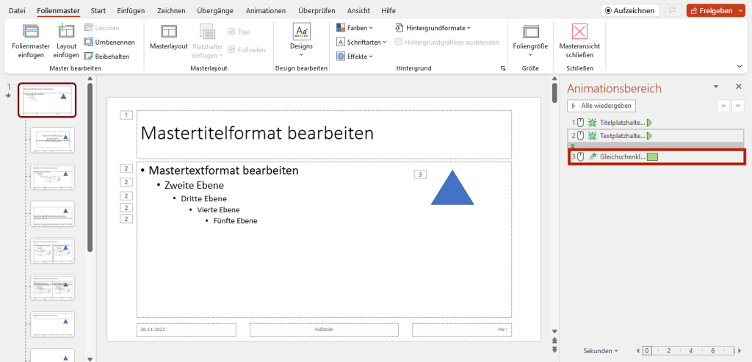Click the previous slide double-arrow button
Viewport: 752px width, 362px height.
[554, 340]
